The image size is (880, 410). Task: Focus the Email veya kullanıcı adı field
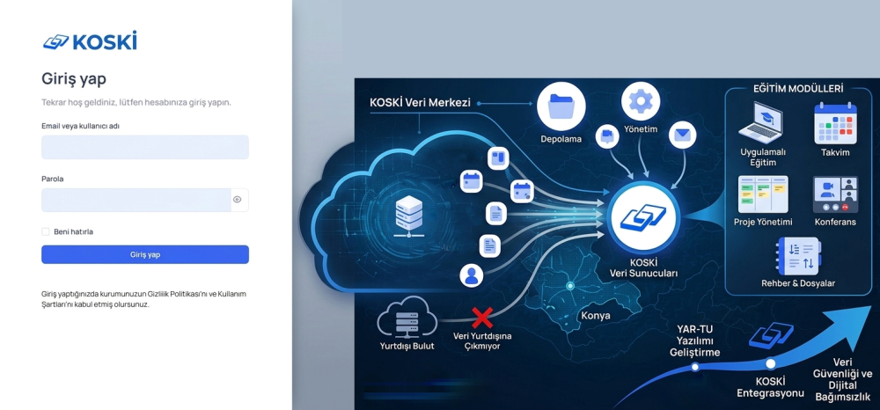(145, 147)
